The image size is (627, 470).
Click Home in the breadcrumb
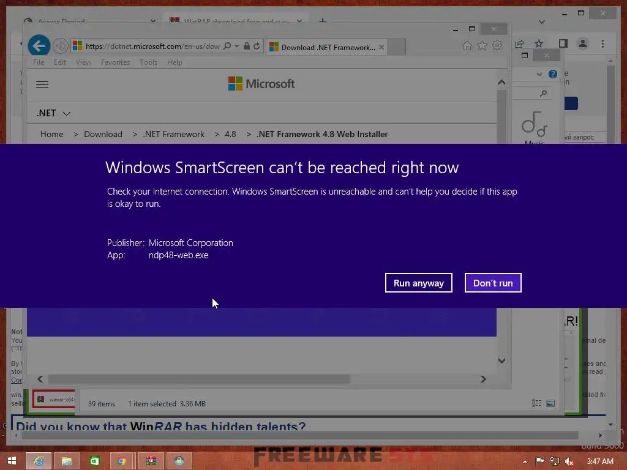click(x=51, y=134)
